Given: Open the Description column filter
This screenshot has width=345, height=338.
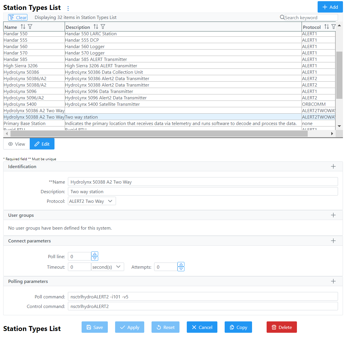Looking at the screenshot, I should (x=103, y=27).
